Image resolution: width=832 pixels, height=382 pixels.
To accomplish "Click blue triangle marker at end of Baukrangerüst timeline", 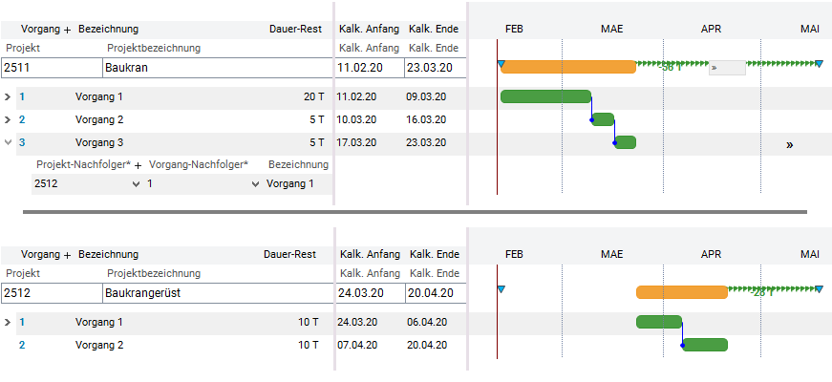I will click(820, 289).
